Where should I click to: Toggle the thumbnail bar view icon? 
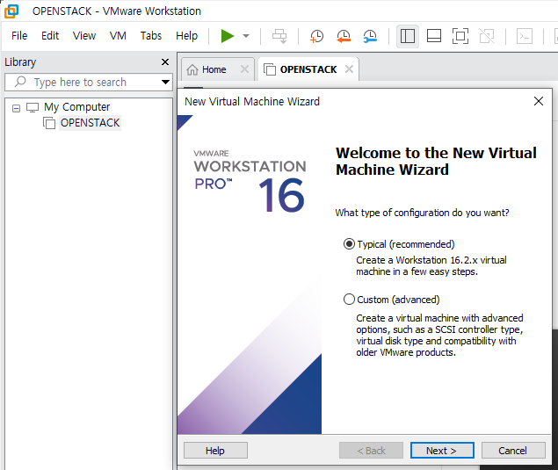pyautogui.click(x=434, y=36)
